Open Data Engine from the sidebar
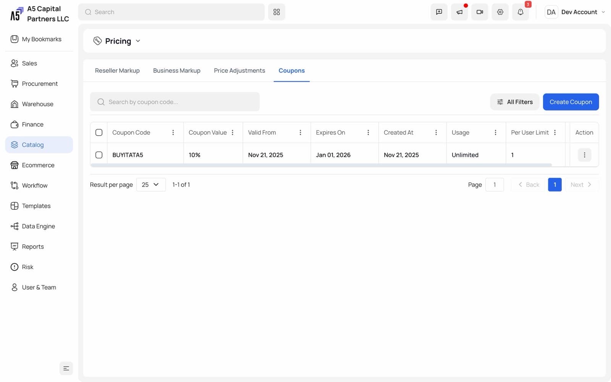The image size is (611, 382). click(39, 226)
